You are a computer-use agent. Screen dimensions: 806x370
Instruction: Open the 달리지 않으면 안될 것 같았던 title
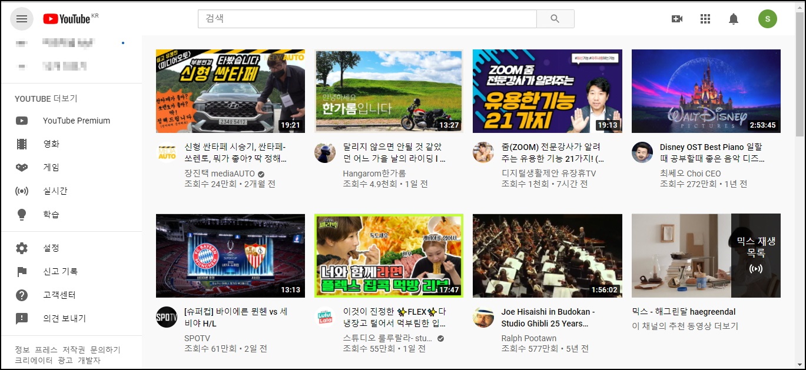pos(394,152)
